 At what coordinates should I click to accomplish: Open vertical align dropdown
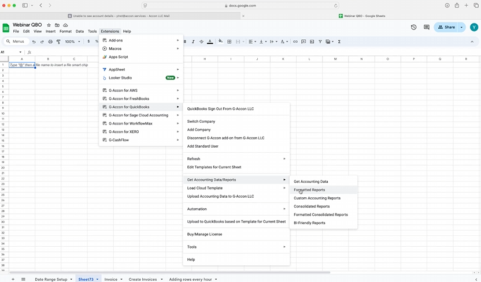262,42
